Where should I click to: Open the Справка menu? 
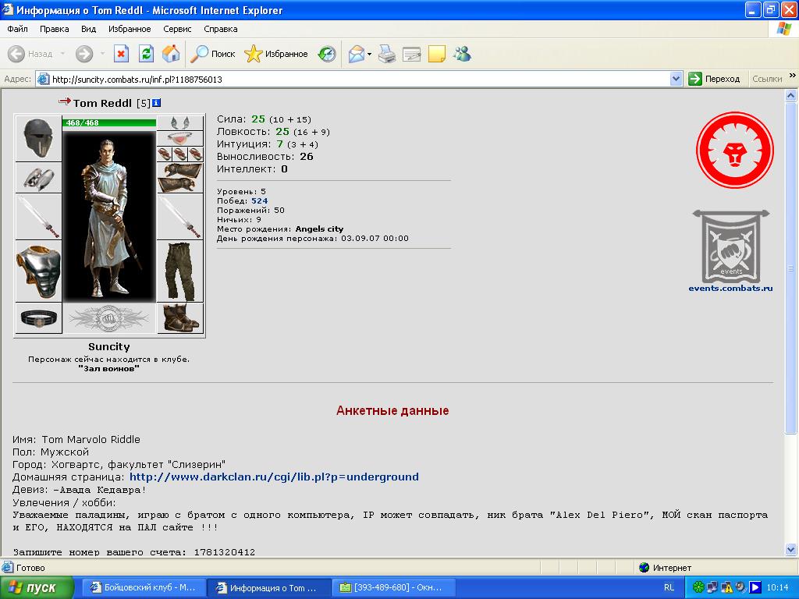tap(220, 29)
